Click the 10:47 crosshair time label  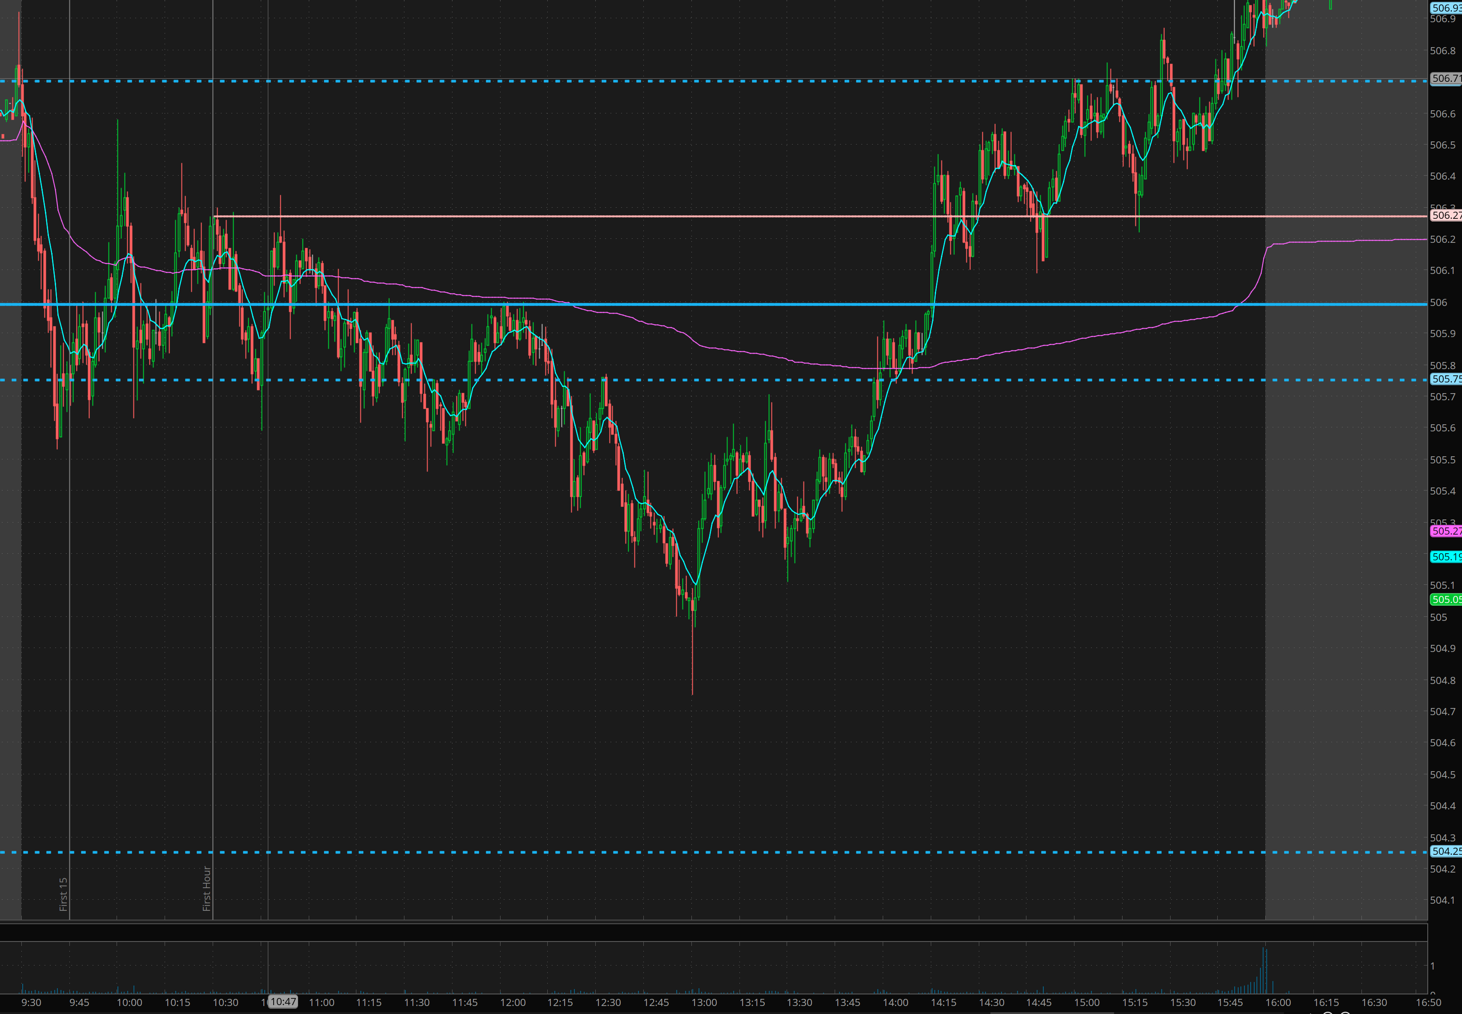coord(283,1002)
